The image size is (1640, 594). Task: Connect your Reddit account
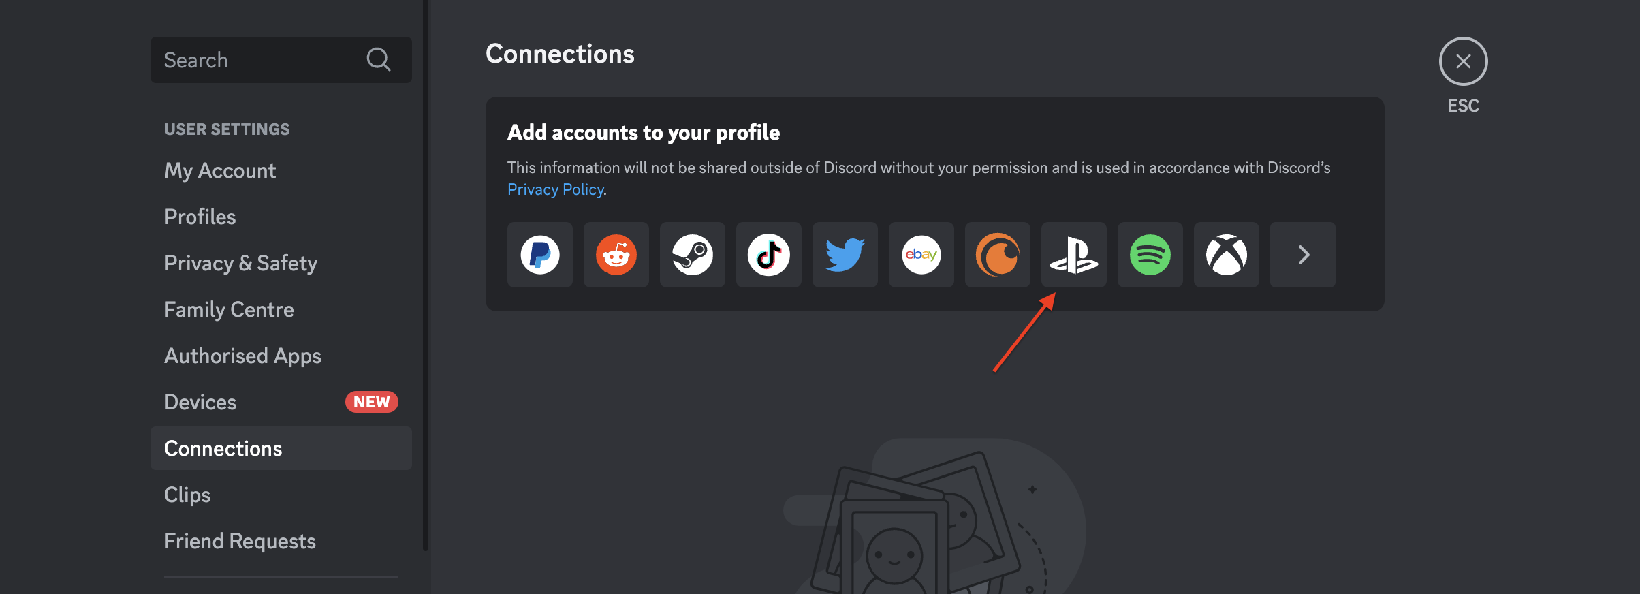point(616,255)
